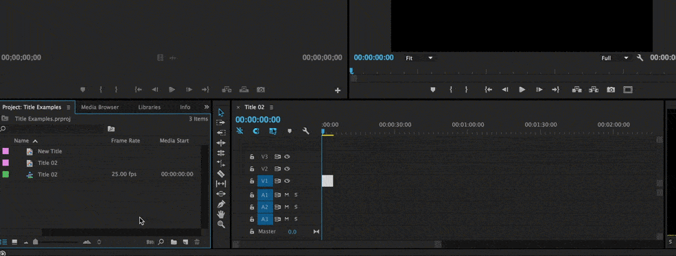Image resolution: width=676 pixels, height=256 pixels.
Task: Select the Rate Stretch tool
Action: (x=221, y=164)
